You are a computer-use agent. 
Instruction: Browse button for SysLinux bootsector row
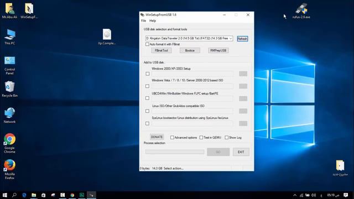click(x=243, y=123)
